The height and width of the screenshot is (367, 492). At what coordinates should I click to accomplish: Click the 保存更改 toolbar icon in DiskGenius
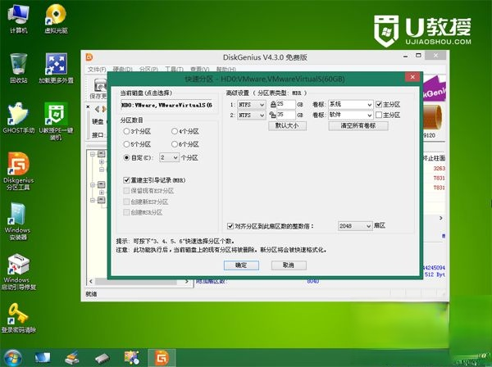pos(99,88)
